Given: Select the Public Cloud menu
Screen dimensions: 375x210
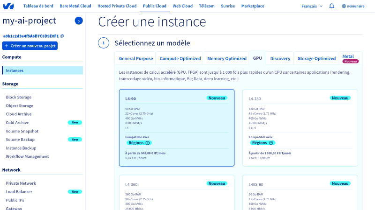Looking at the screenshot, I should (x=155, y=6).
